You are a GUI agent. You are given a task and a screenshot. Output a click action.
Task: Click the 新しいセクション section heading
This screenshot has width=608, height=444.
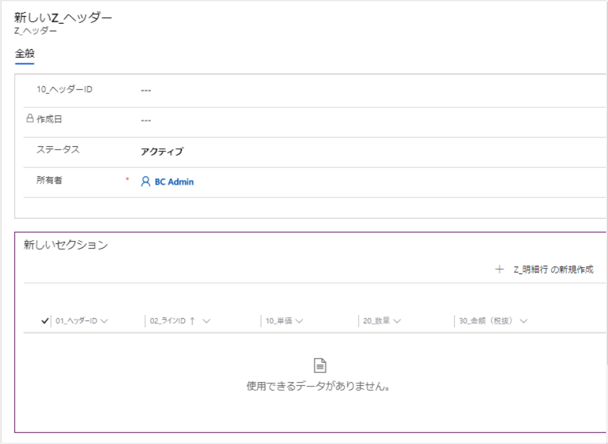pos(66,245)
